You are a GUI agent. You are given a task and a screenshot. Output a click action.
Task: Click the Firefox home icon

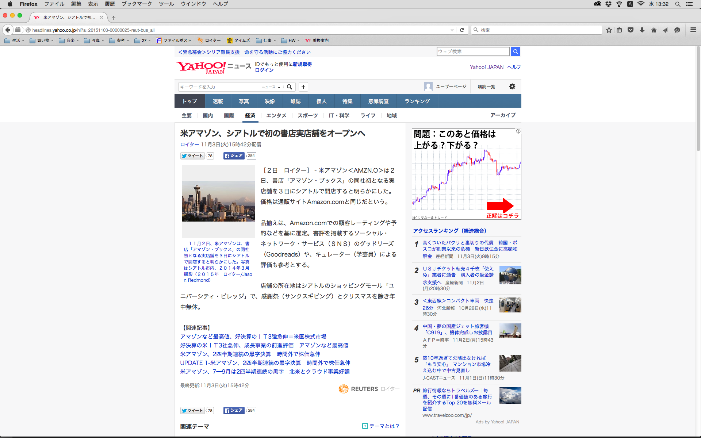pos(654,30)
